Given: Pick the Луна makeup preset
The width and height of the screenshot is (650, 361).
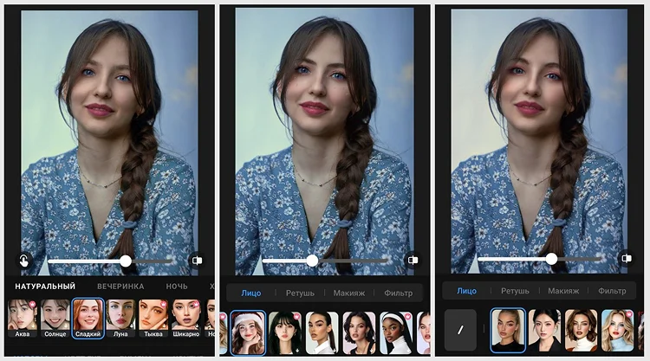Looking at the screenshot, I should click(121, 319).
